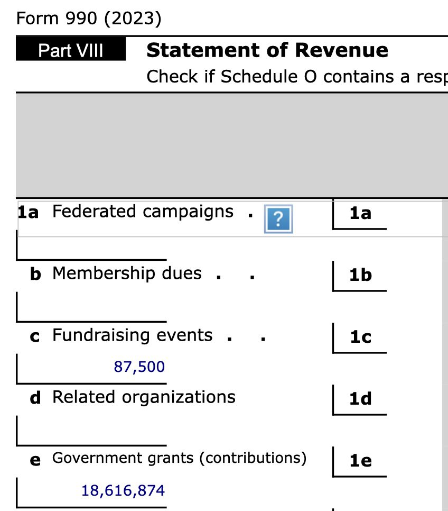The image size is (448, 511).
Task: Click the Check if Schedule O line
Action: click(296, 77)
